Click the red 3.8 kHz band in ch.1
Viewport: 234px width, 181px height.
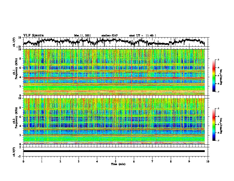(x=114, y=78)
